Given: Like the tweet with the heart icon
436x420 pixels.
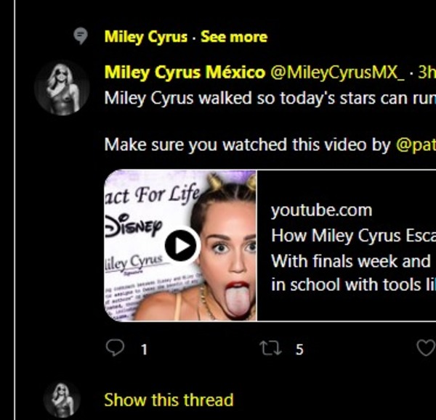Looking at the screenshot, I should pos(426,349).
